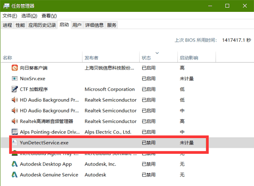Select the CTF 加载程序 entry
Image resolution: width=254 pixels, height=186 pixels.
pos(34,89)
